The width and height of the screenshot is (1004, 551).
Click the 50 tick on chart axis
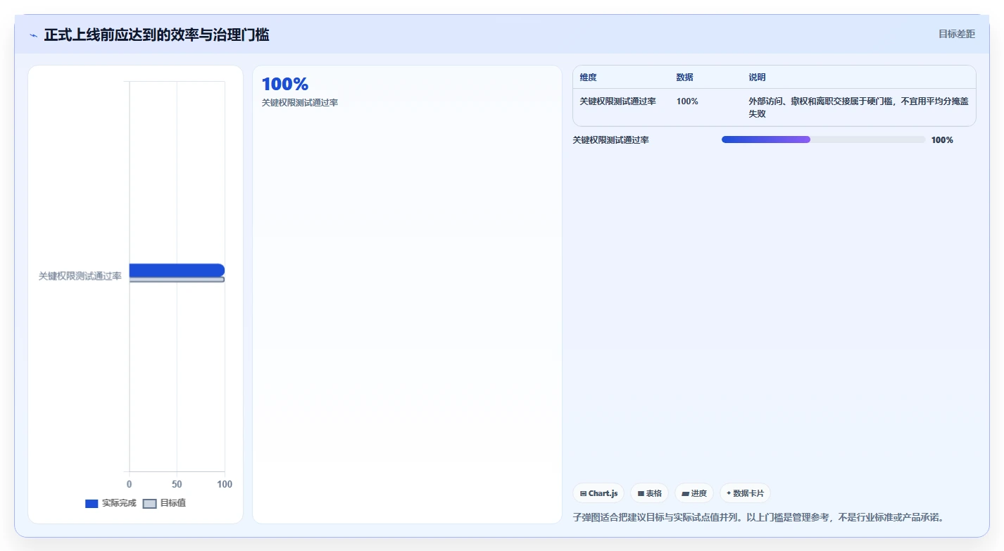pos(177,484)
